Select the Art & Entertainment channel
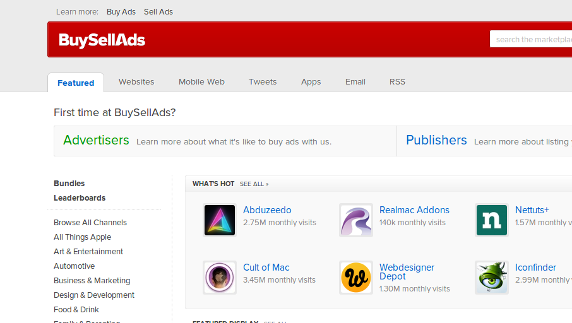This screenshot has height=323, width=572. 88,252
